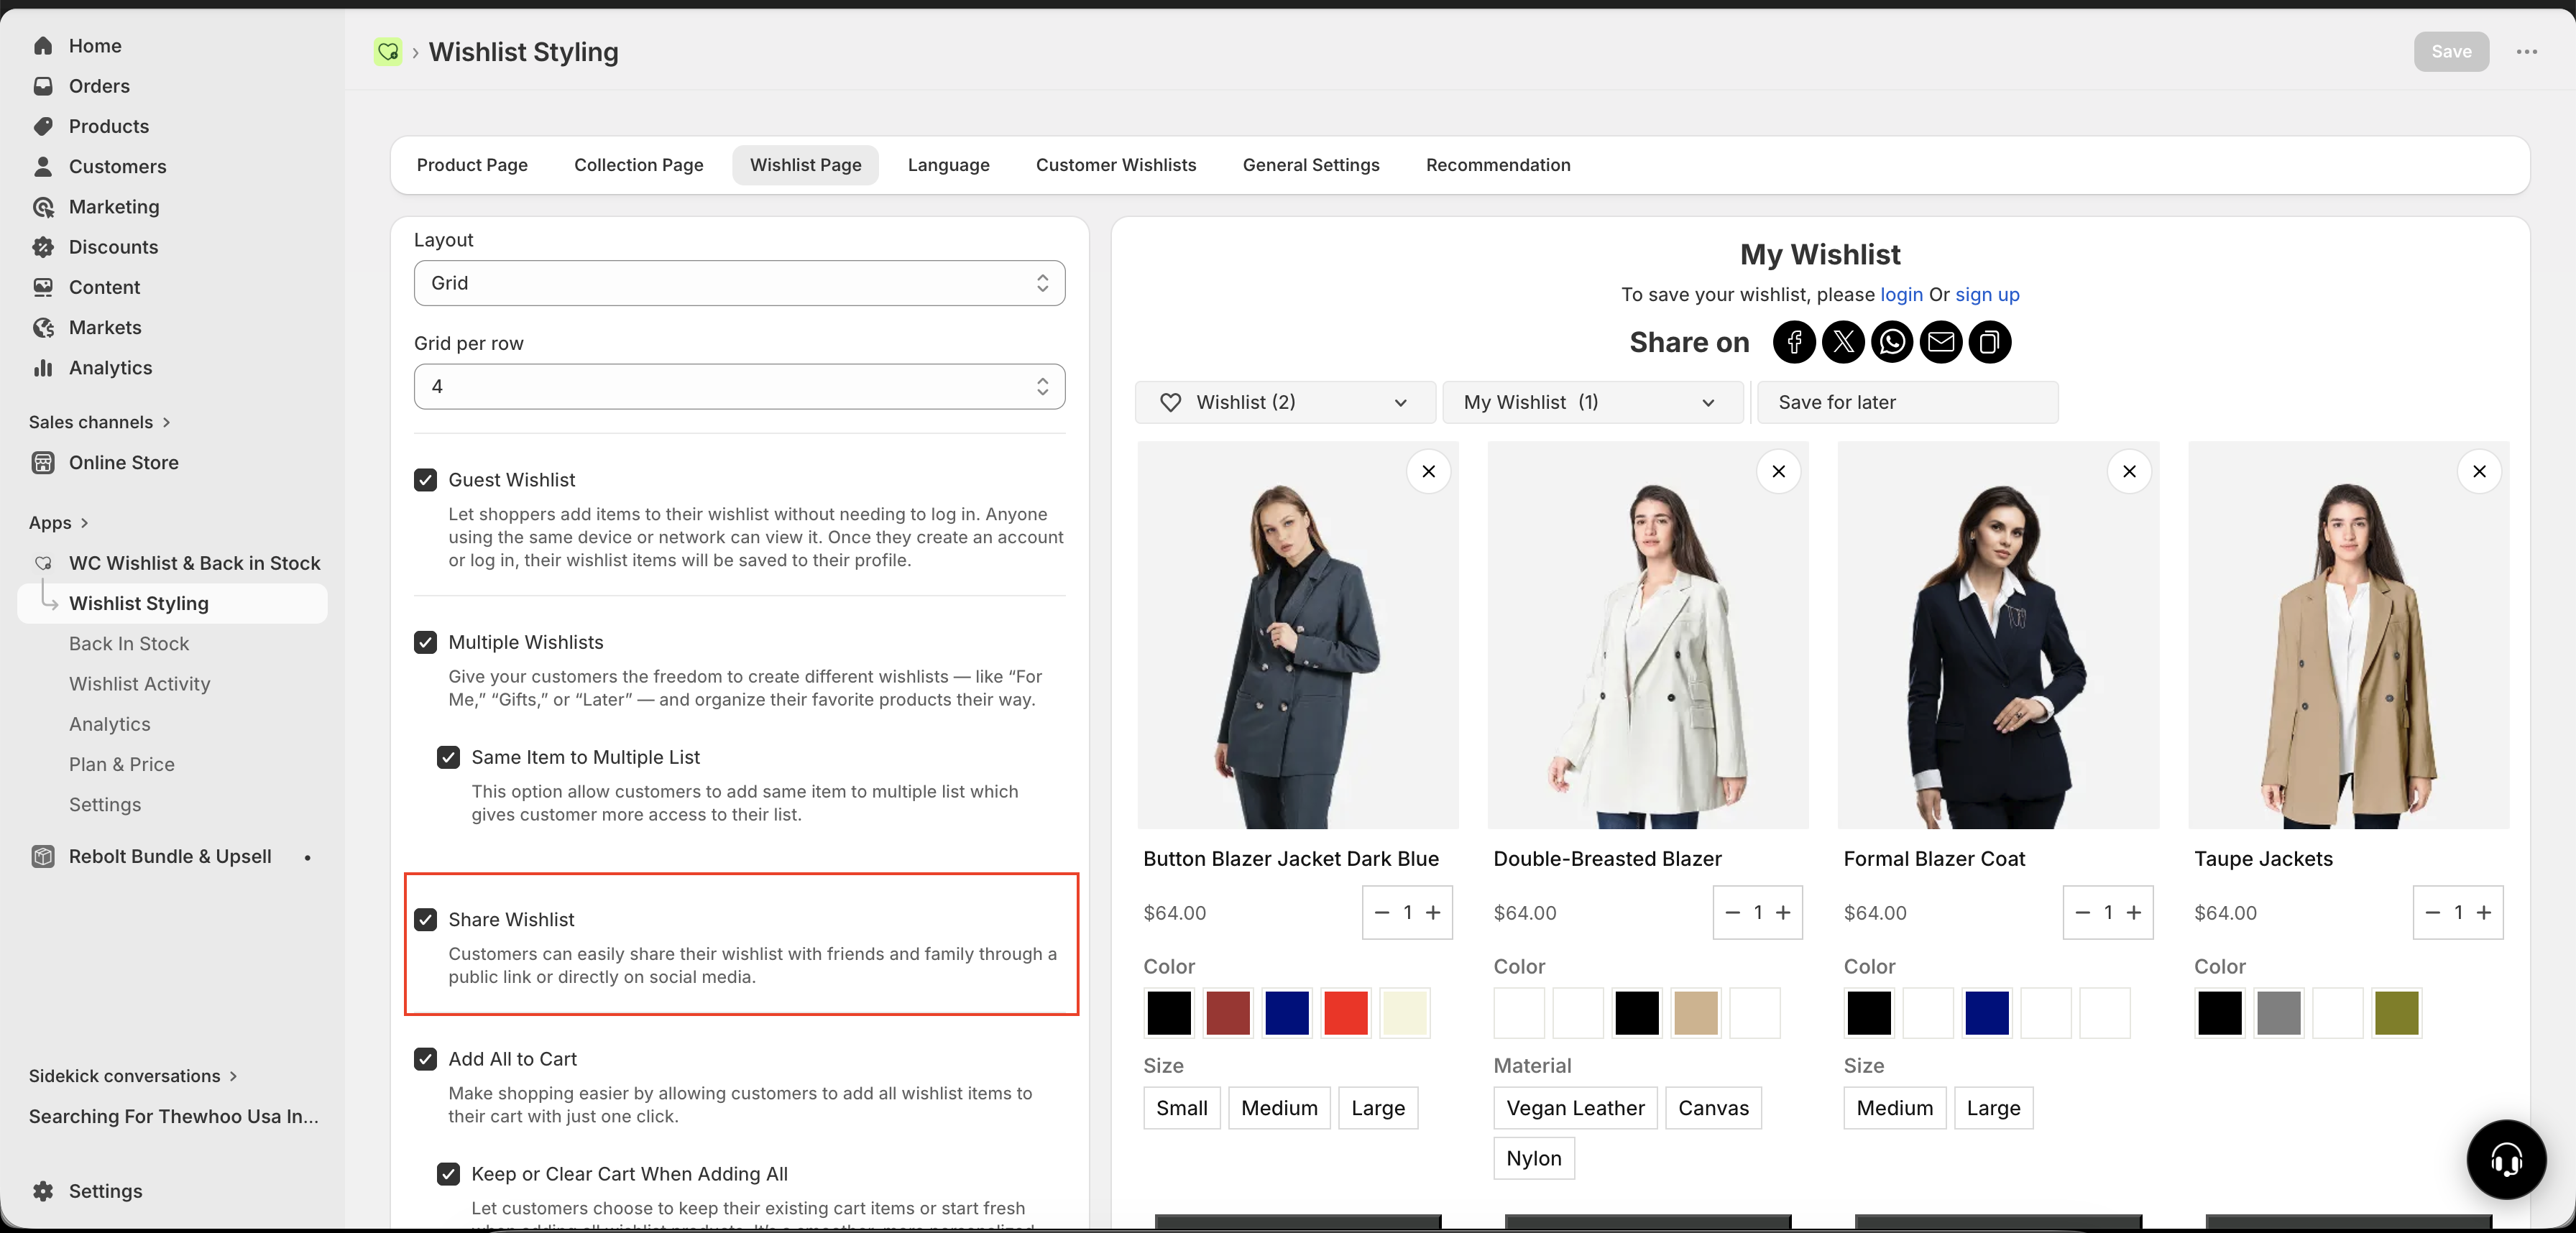This screenshot has width=2576, height=1233.
Task: Open the My Wishlist (1) dropdown
Action: click(1592, 403)
